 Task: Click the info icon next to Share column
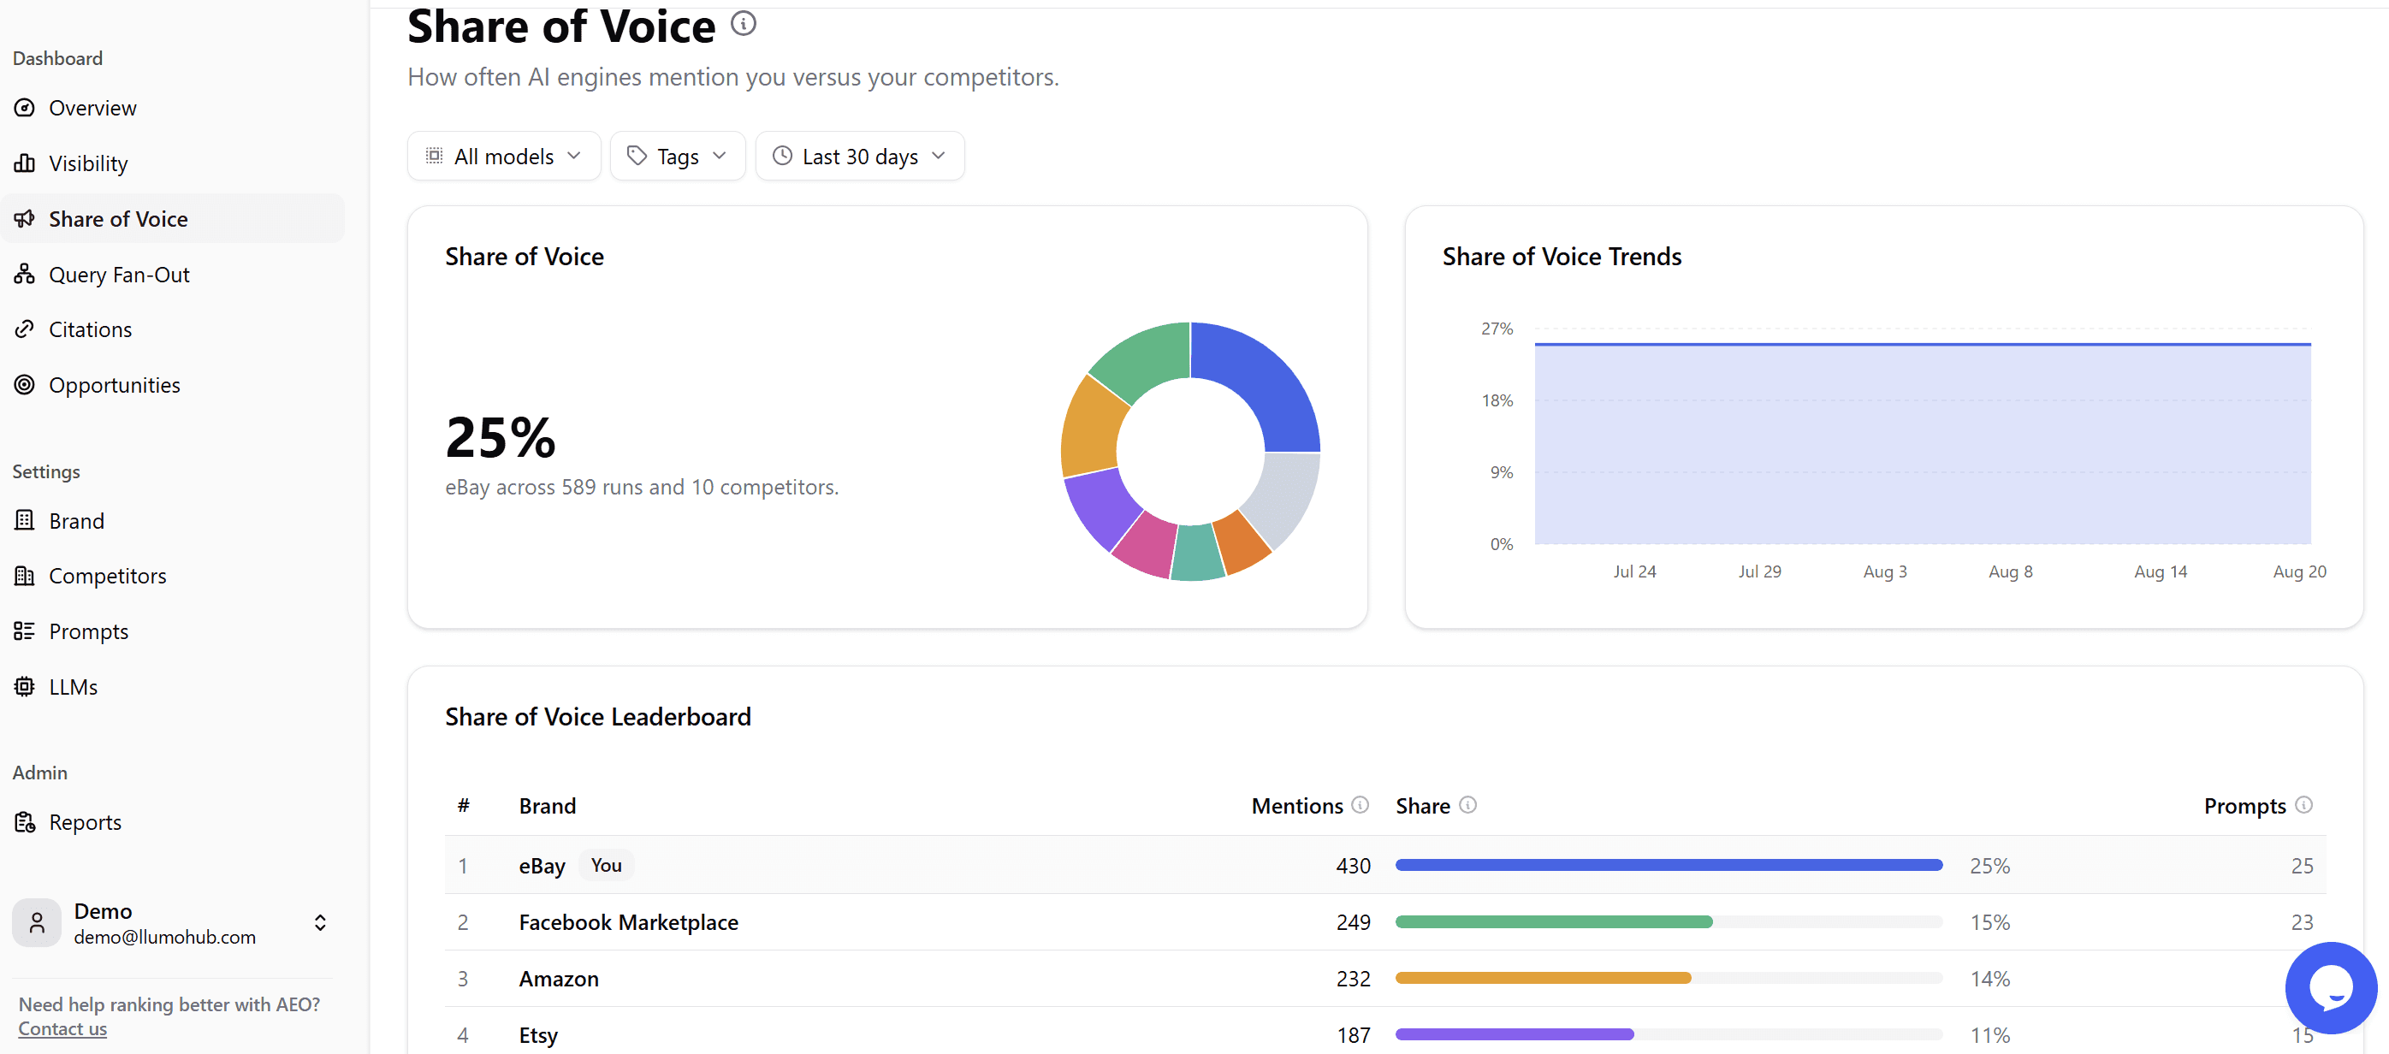click(x=1467, y=805)
